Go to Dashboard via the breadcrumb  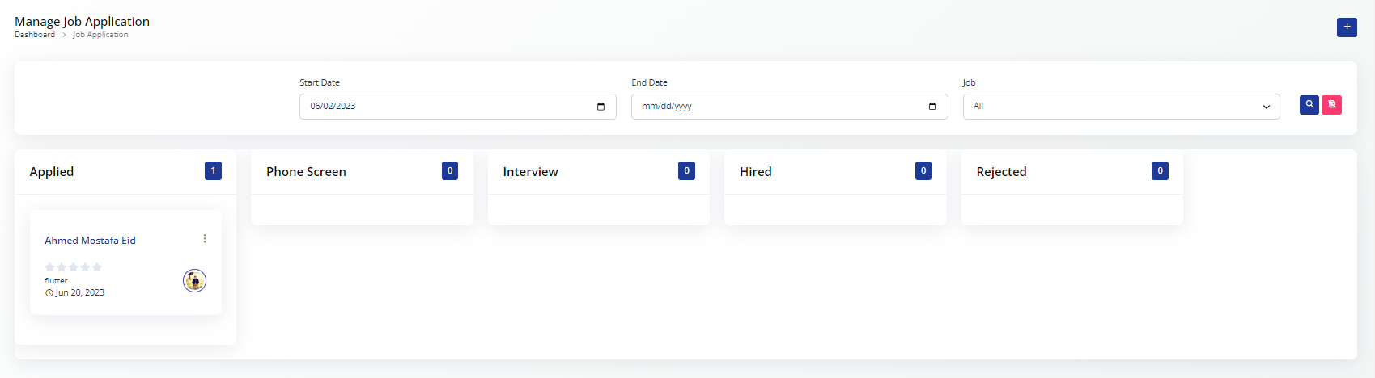click(35, 35)
